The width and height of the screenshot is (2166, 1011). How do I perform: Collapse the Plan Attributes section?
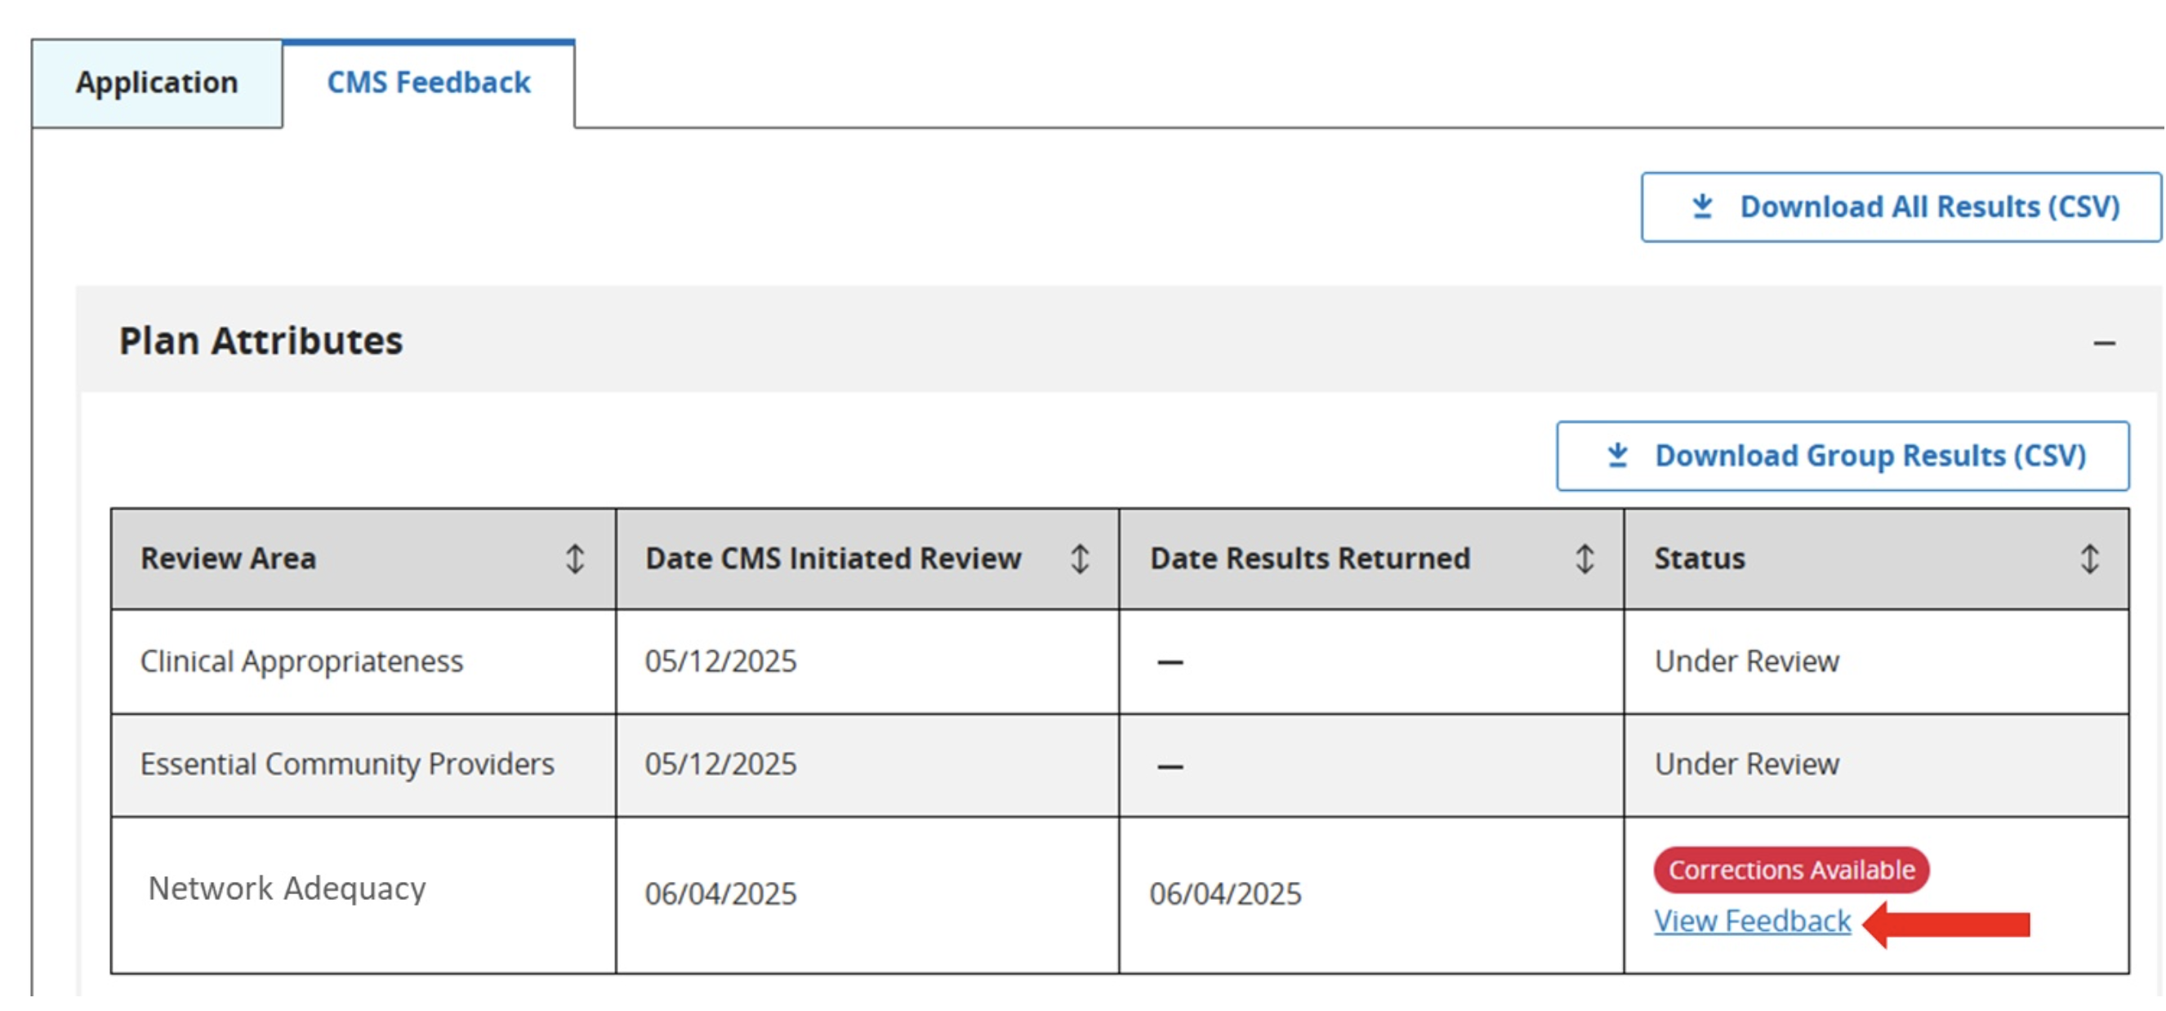[2104, 343]
